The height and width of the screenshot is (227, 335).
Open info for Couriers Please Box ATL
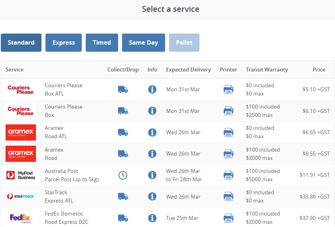point(152,90)
